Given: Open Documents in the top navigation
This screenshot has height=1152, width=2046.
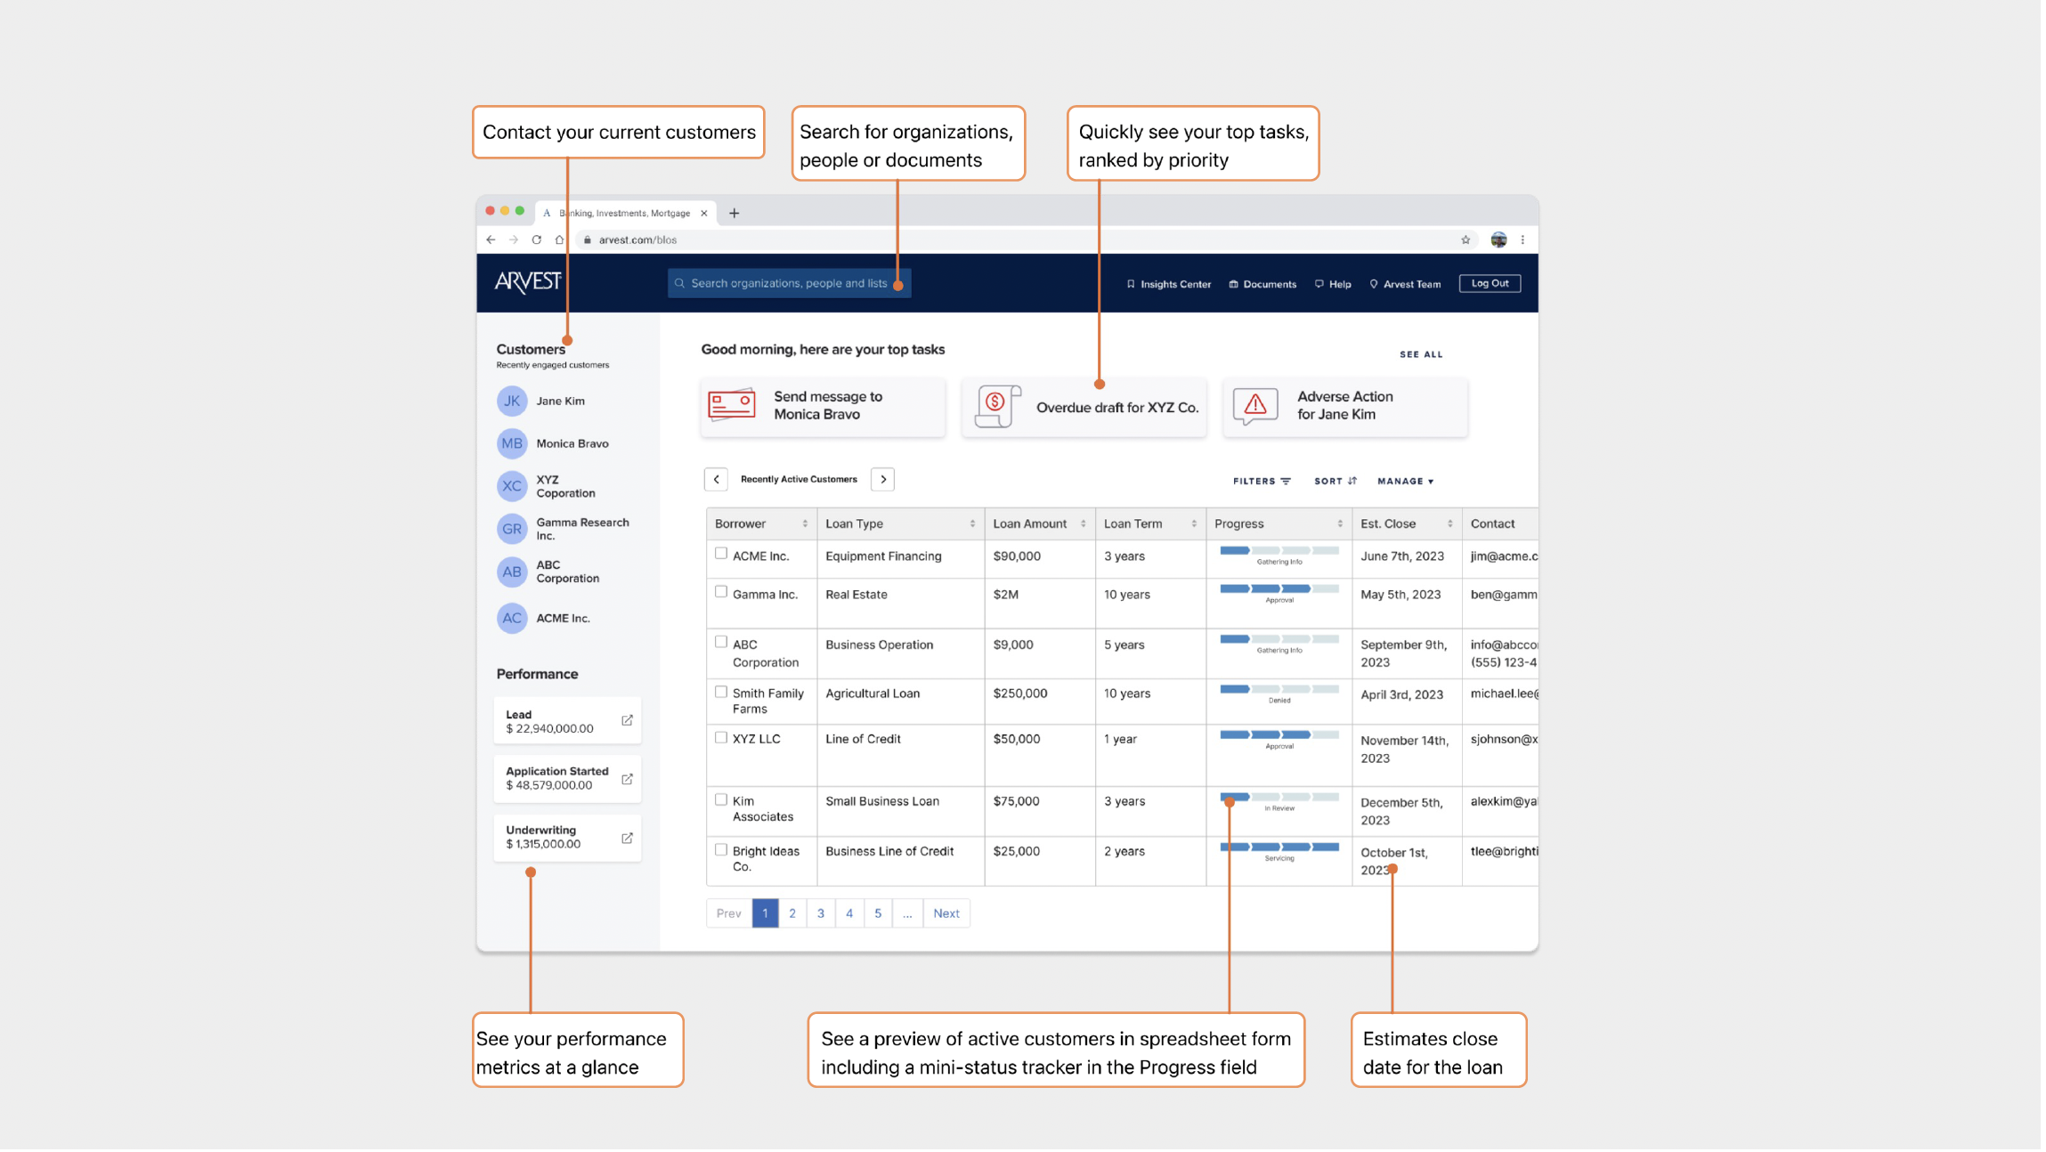Looking at the screenshot, I should click(x=1263, y=285).
